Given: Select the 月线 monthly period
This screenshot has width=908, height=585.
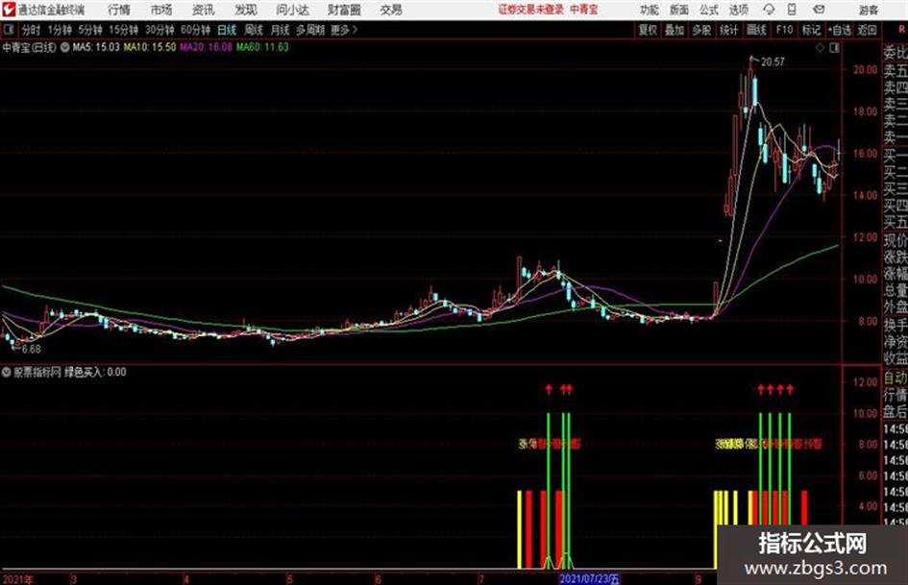Looking at the screenshot, I should click(281, 30).
